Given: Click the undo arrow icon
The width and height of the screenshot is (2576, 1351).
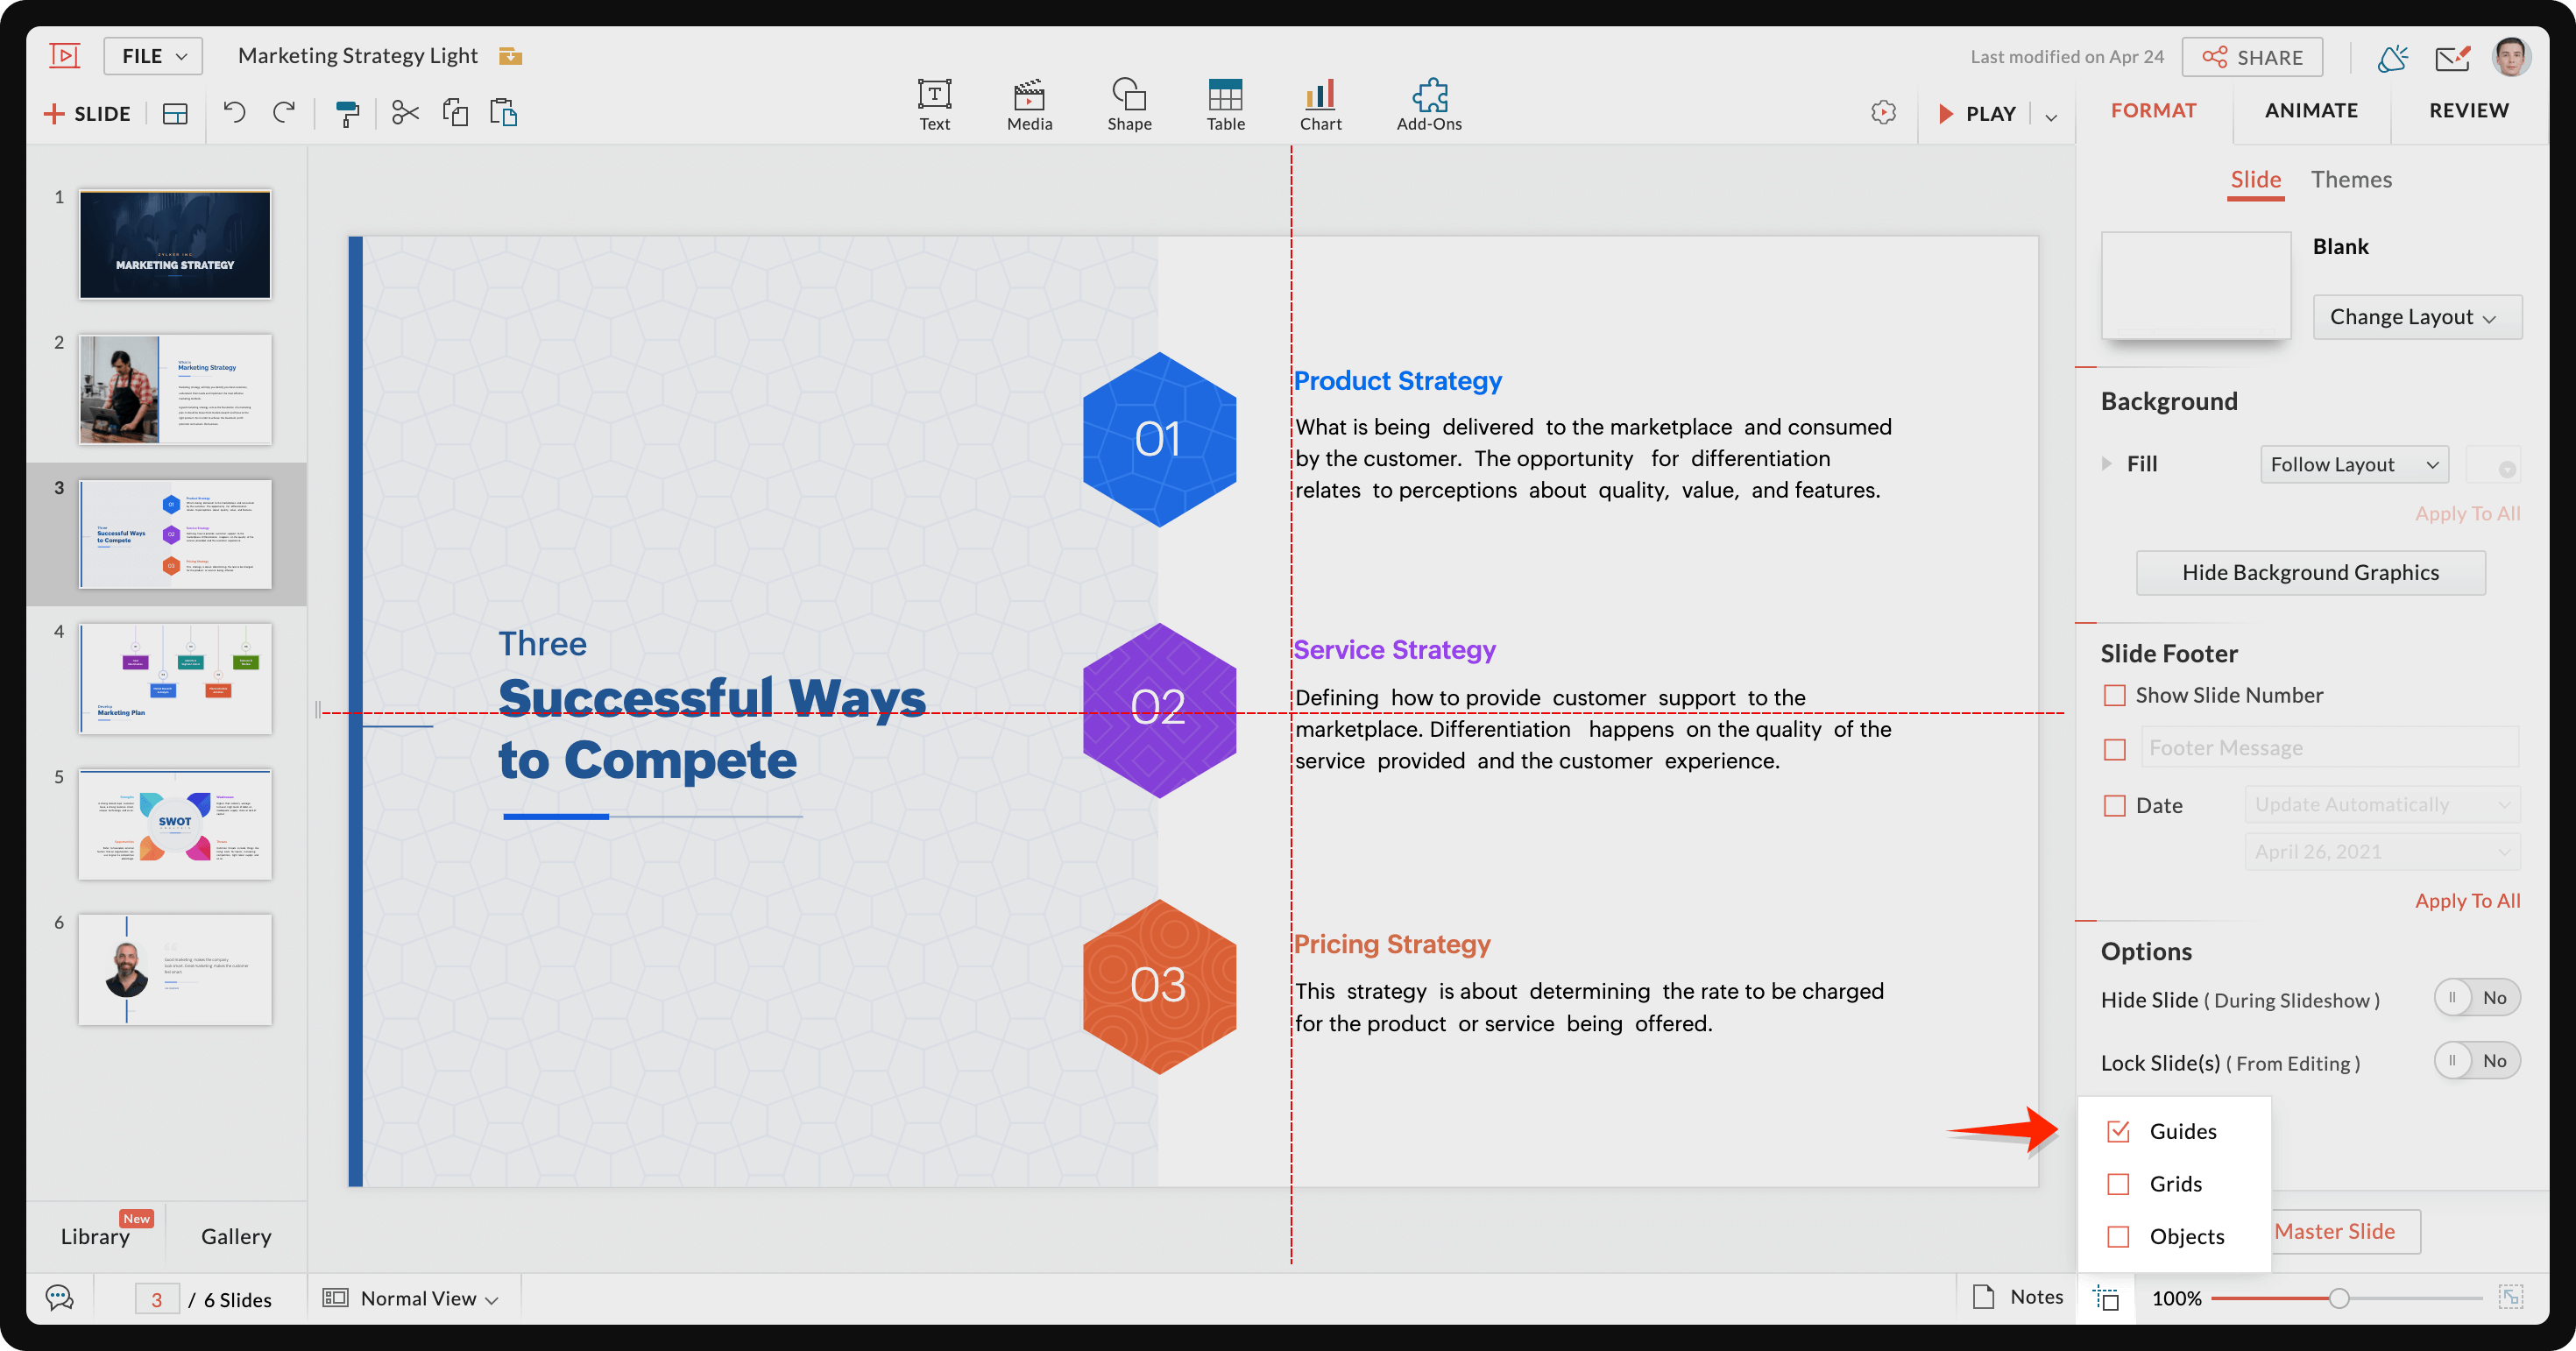Looking at the screenshot, I should coord(234,112).
